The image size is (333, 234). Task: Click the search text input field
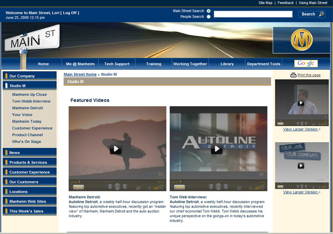(253, 14)
